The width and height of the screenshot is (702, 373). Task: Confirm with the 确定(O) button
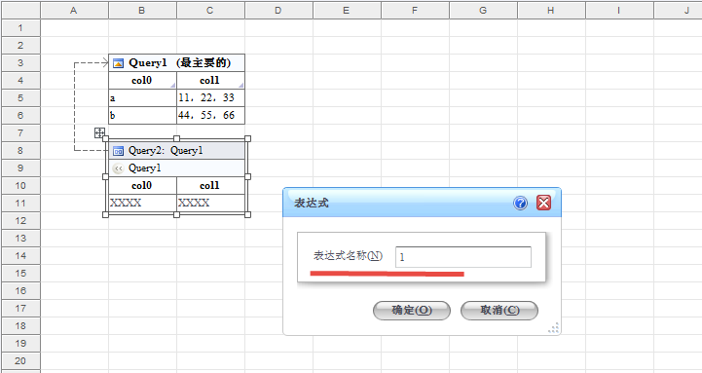click(412, 311)
